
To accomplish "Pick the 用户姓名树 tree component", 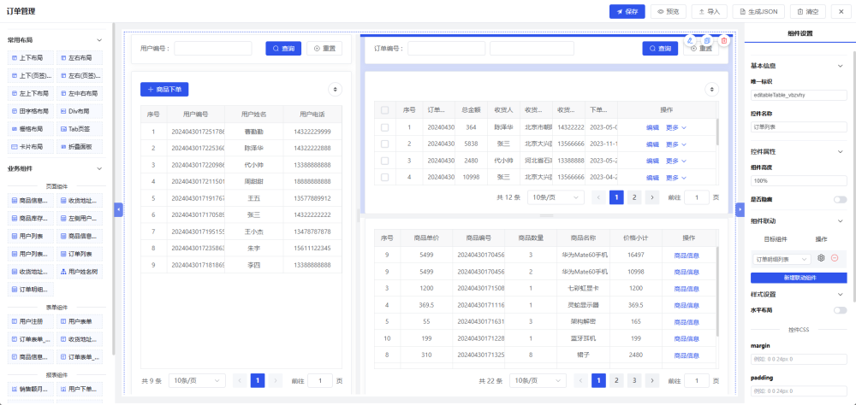I will pos(79,272).
